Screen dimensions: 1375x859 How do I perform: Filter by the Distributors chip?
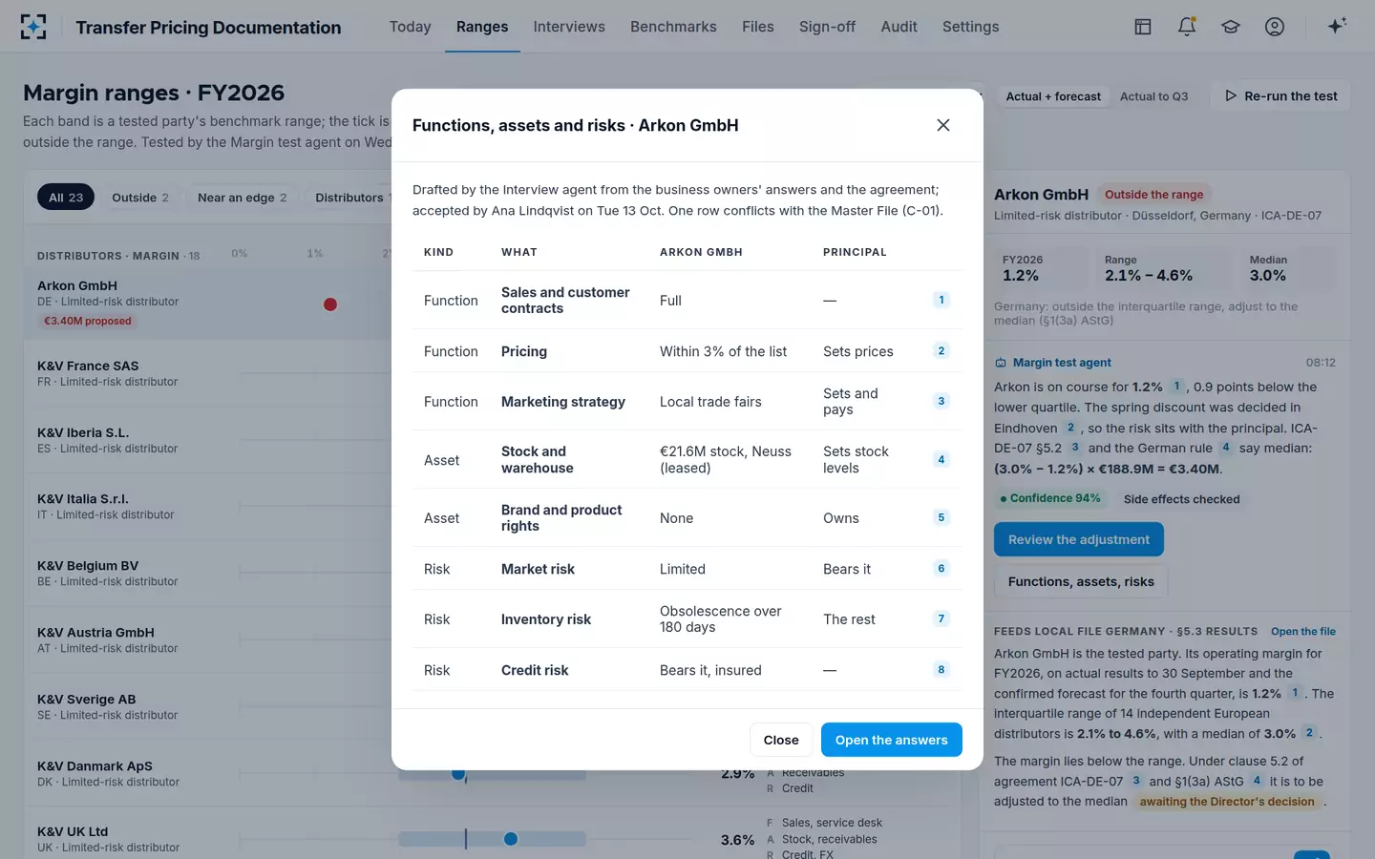(349, 198)
